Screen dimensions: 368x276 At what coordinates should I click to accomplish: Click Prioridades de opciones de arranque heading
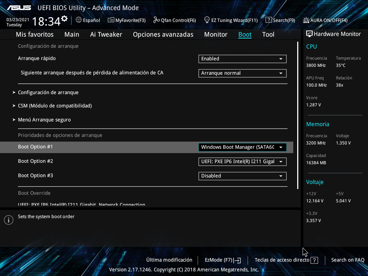60,135
